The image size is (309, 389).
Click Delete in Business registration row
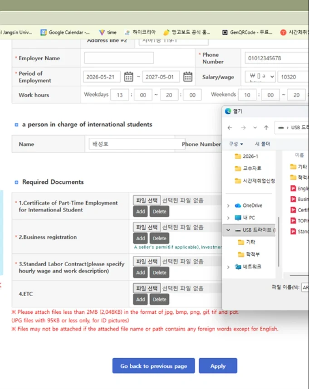tap(159, 238)
